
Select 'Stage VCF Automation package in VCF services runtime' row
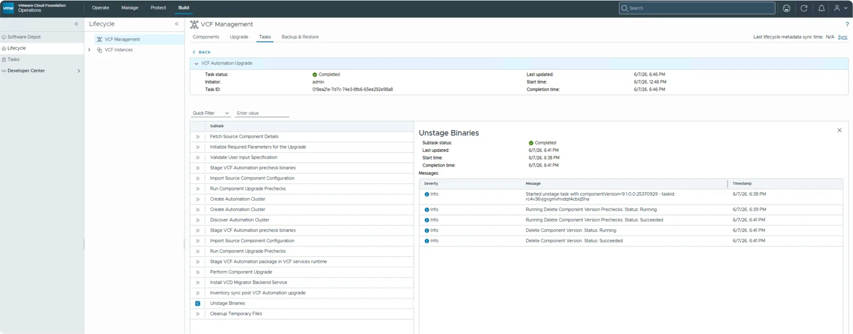(x=302, y=262)
